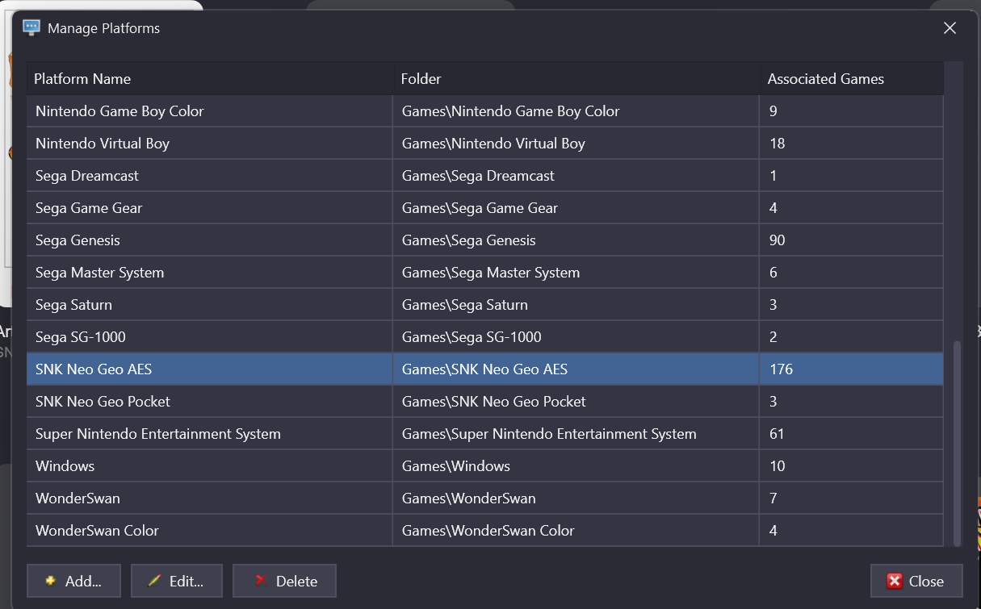Select the Nintendo Virtual Boy platform row
Image resolution: width=981 pixels, height=609 pixels.
point(485,144)
